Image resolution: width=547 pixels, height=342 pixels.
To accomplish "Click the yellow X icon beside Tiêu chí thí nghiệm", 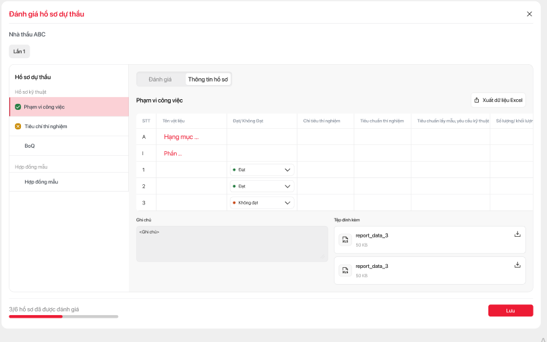I will tap(18, 126).
